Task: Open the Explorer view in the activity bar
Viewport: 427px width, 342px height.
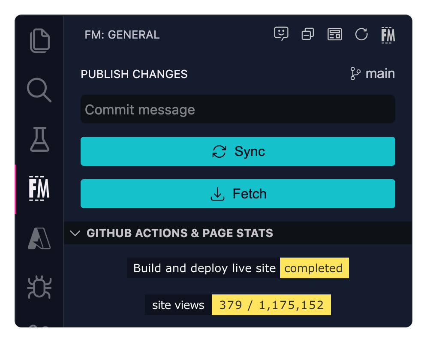Action: (39, 41)
